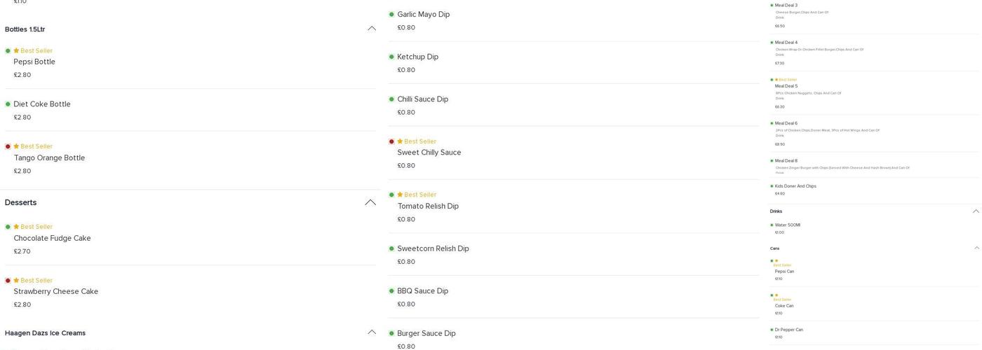Collapse the Haagen Dazs Ice Creams section
The width and height of the screenshot is (982, 350).
[372, 332]
